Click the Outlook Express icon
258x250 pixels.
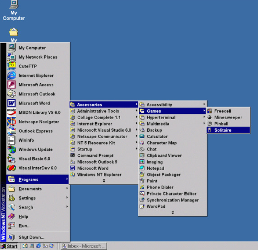[11, 131]
